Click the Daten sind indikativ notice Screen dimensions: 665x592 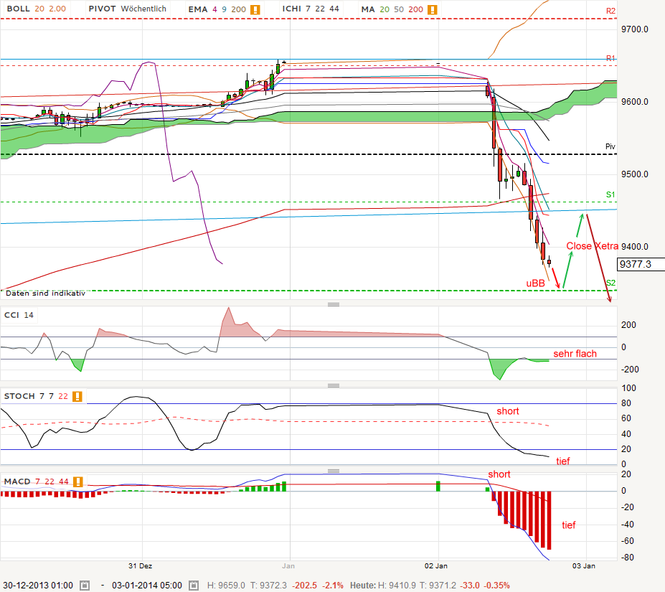[x=45, y=293]
